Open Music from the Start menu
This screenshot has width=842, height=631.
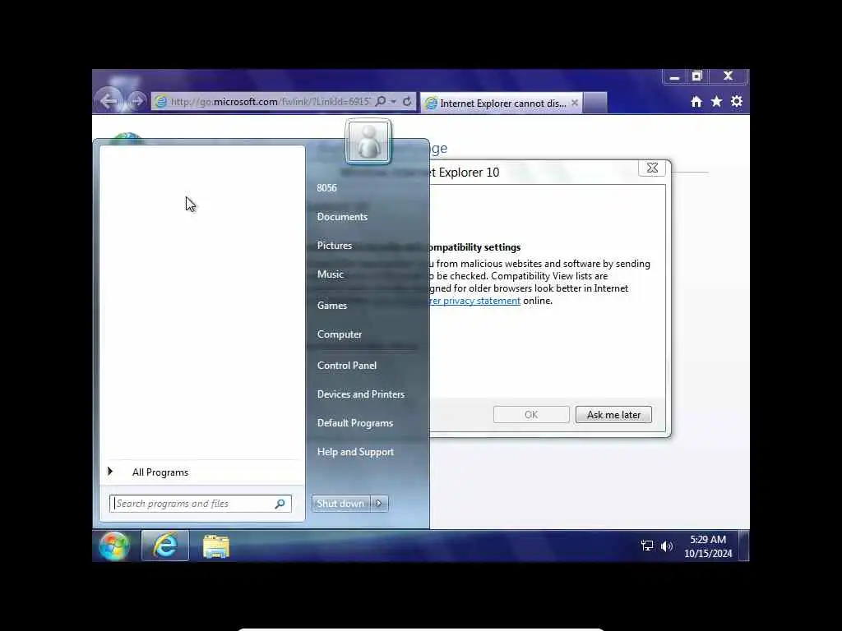(x=330, y=274)
